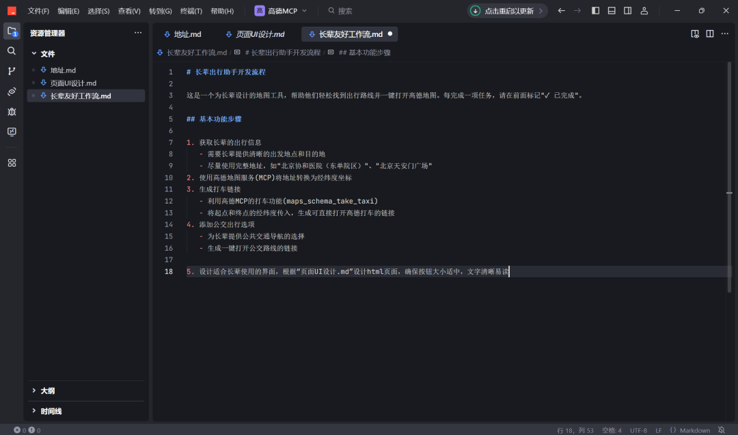Open 地址.md in file tree
The width and height of the screenshot is (738, 435).
pyautogui.click(x=63, y=70)
